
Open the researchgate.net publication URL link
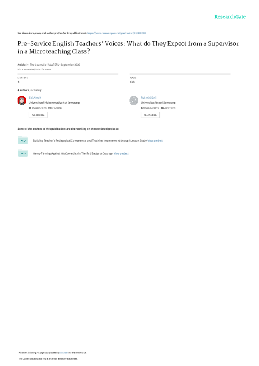coord(117,33)
